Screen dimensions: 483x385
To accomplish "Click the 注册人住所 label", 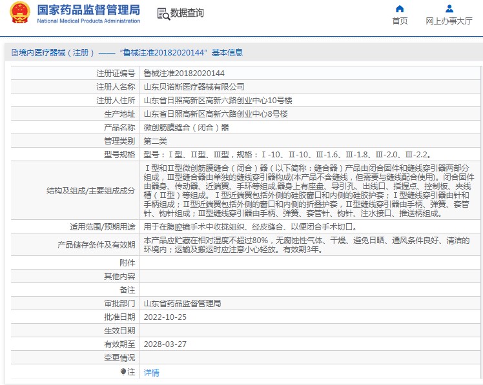I will (x=116, y=101).
